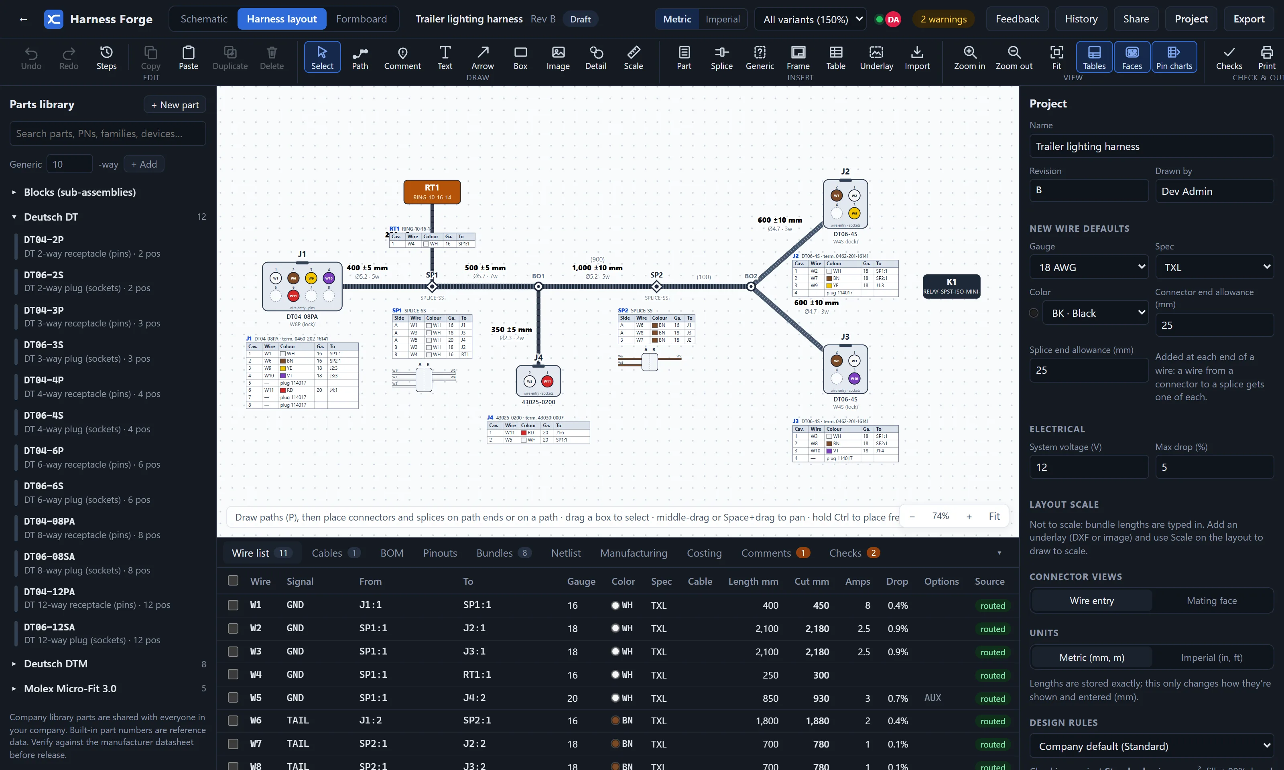Run design Checks from toolbar
The width and height of the screenshot is (1284, 770).
coord(1229,57)
